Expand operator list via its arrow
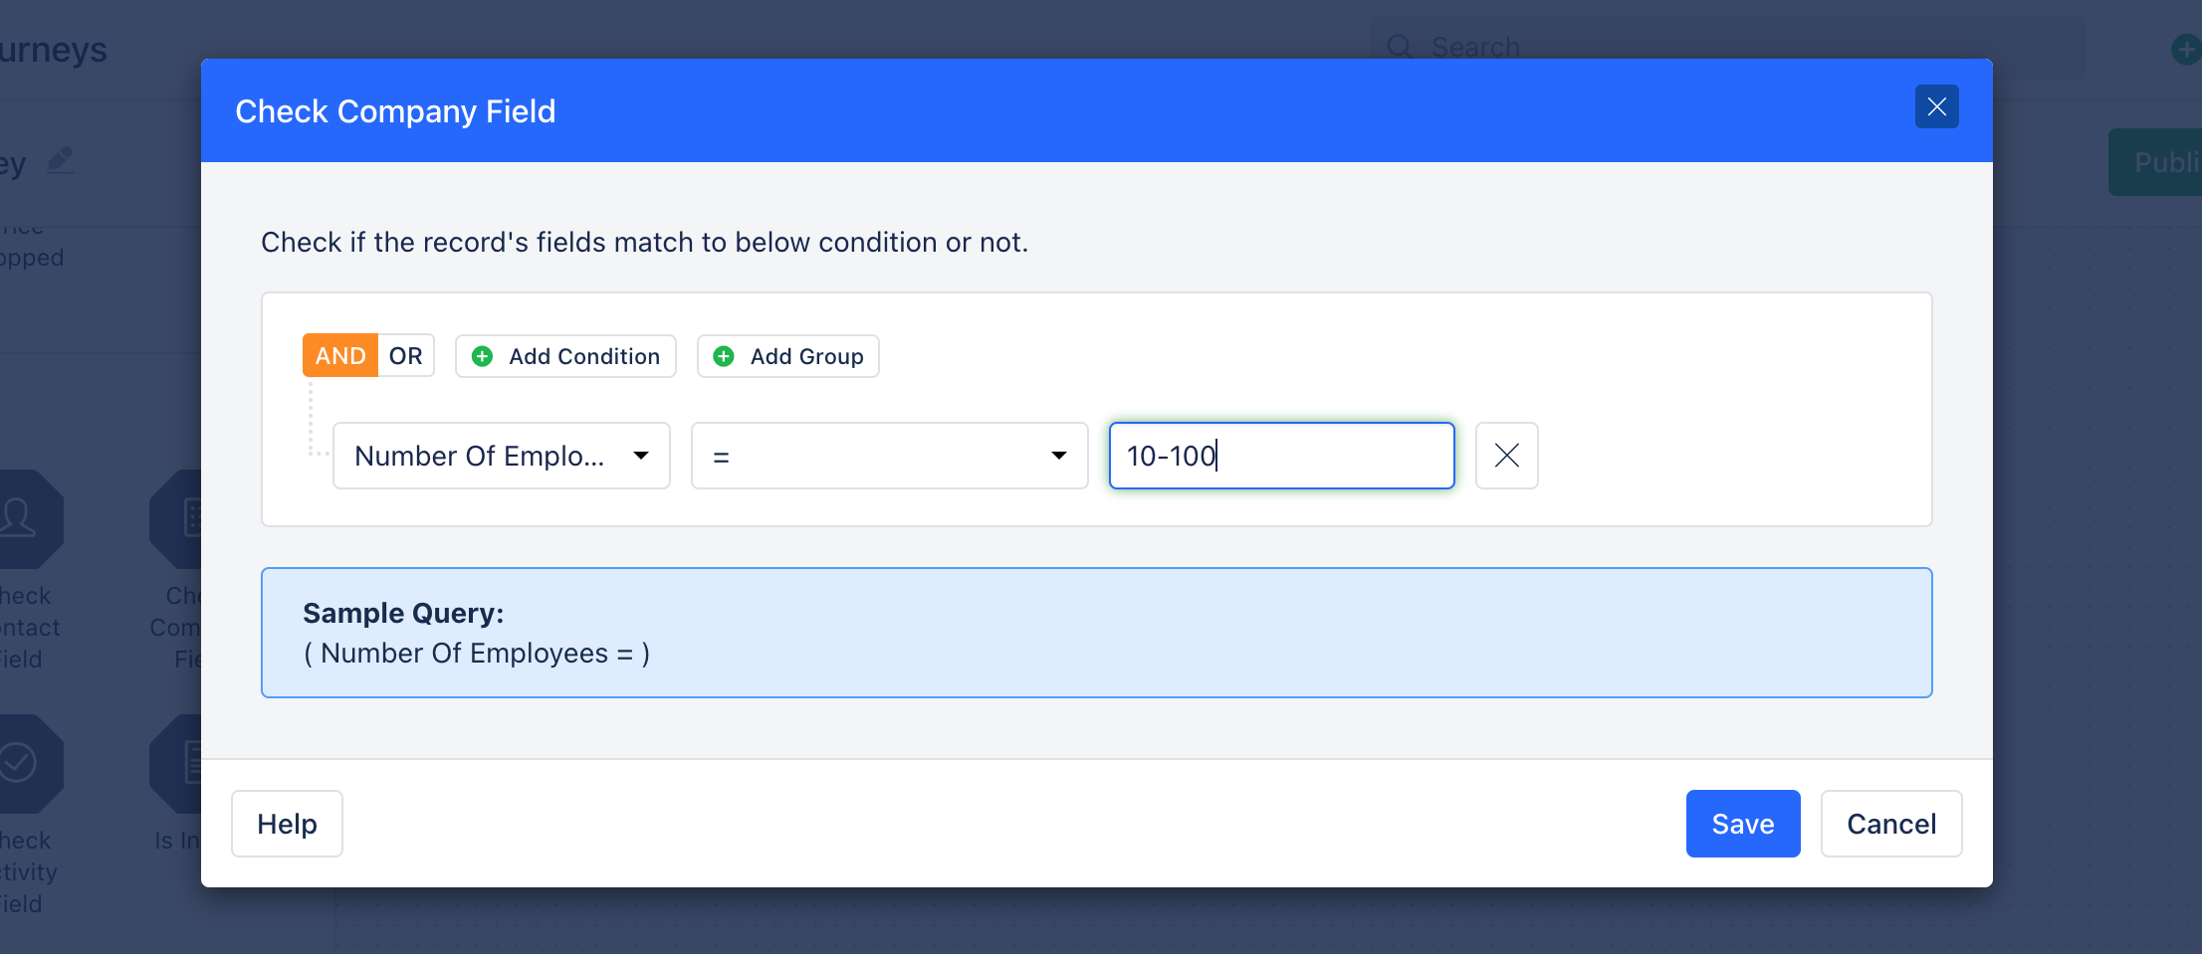 (1059, 456)
